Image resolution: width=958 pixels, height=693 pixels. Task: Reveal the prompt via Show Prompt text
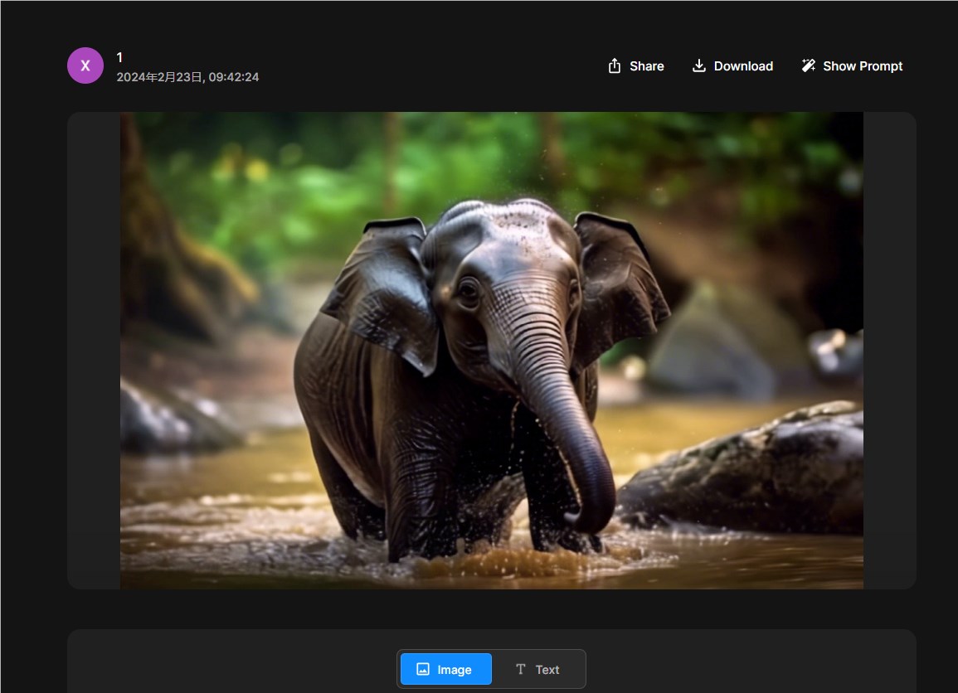863,66
